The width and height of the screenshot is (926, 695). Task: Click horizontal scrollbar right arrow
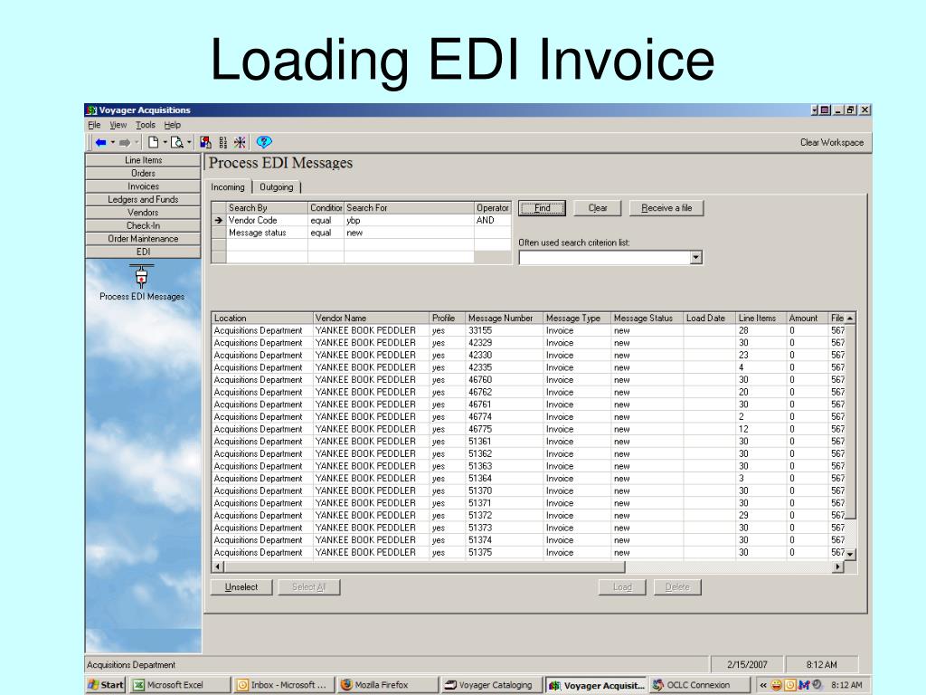(837, 566)
